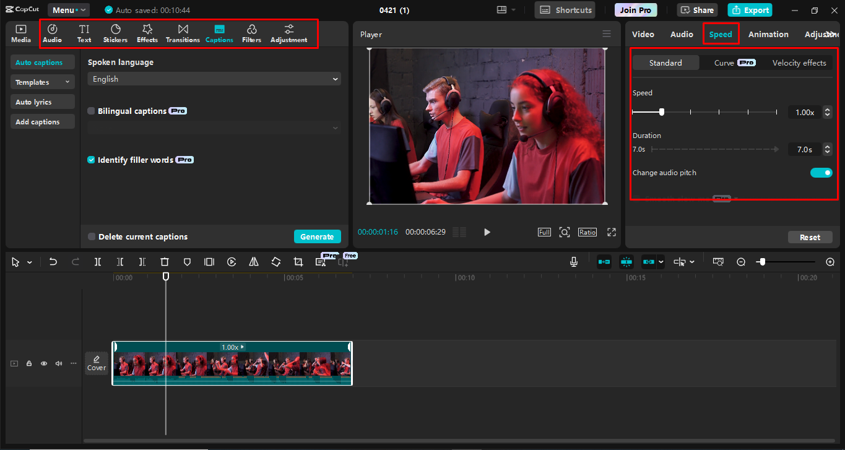Switch to the Transitions panel

(183, 33)
